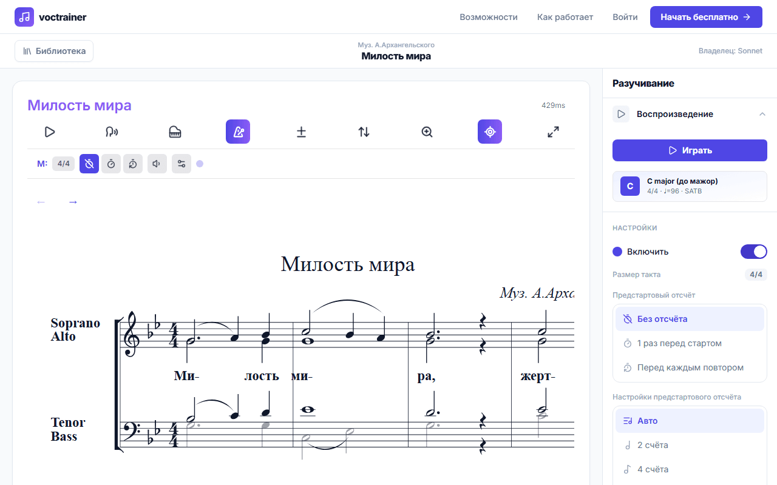Click the Играть button
Image resolution: width=777 pixels, height=485 pixels.
pyautogui.click(x=690, y=150)
